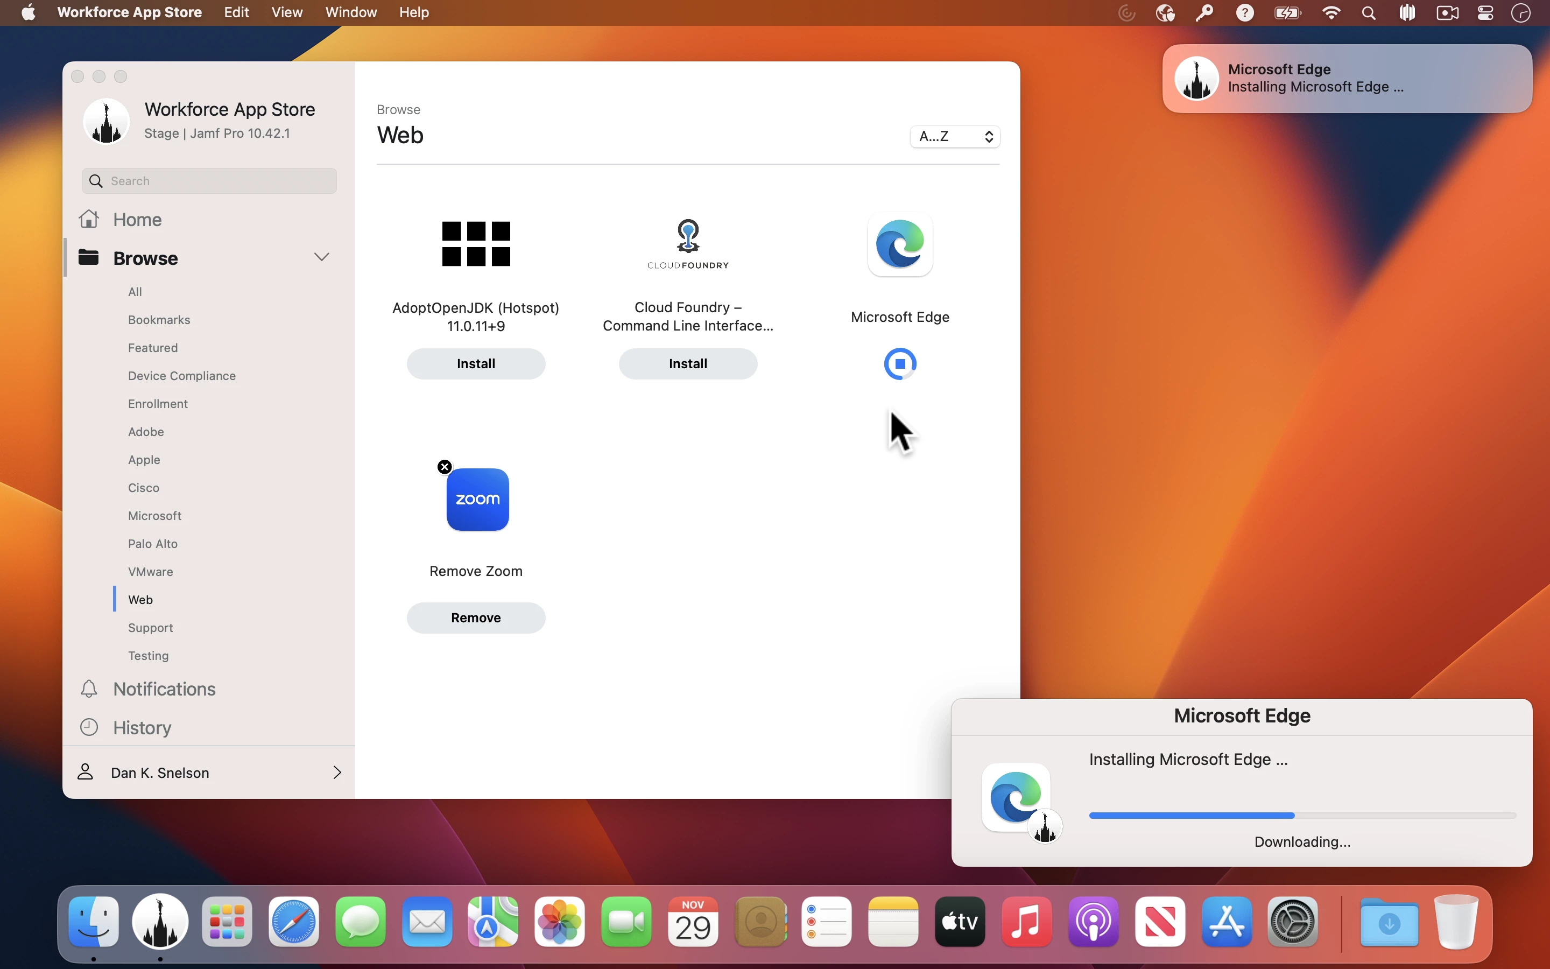Click the battery icon in menu bar

click(1287, 13)
